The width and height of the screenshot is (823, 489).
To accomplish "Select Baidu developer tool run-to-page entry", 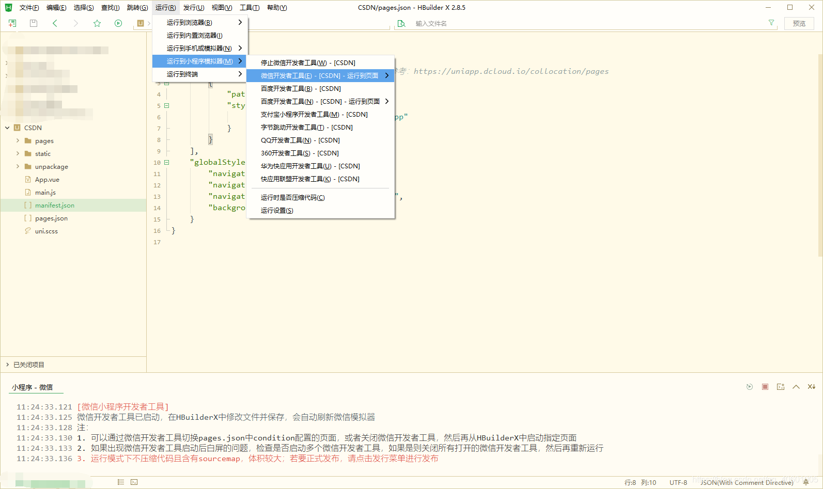I will [320, 101].
